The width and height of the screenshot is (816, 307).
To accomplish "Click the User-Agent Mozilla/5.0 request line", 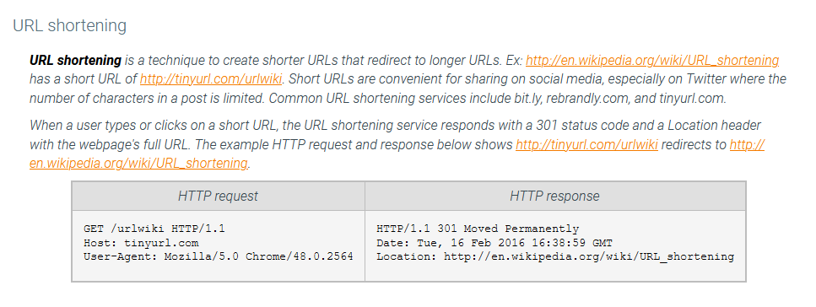I will coord(218,256).
